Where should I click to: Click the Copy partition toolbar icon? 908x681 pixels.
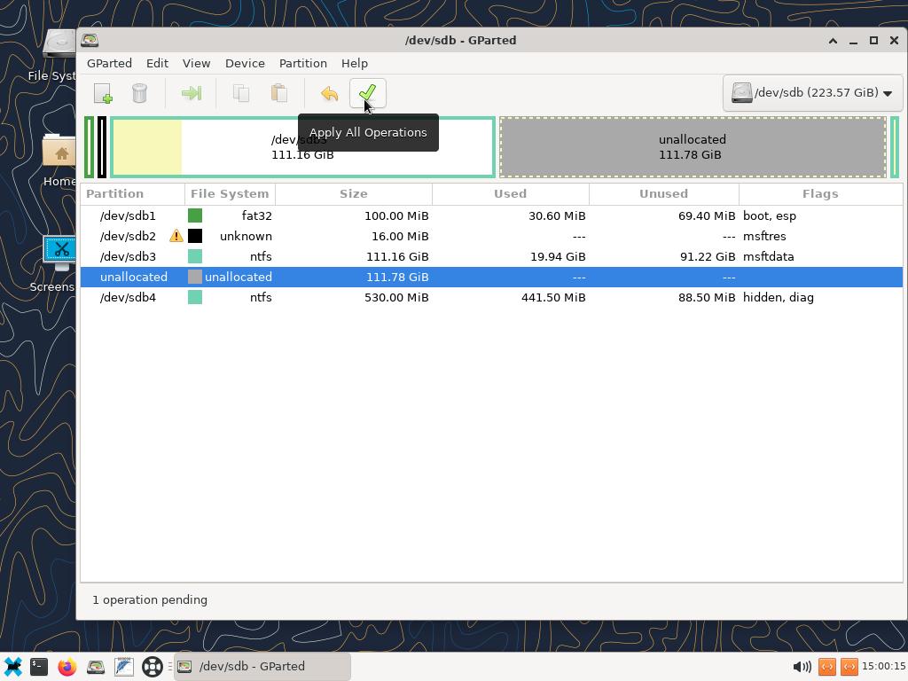241,93
